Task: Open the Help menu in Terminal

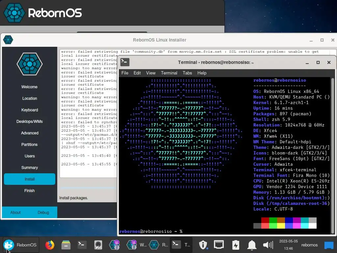Action: 202,73
